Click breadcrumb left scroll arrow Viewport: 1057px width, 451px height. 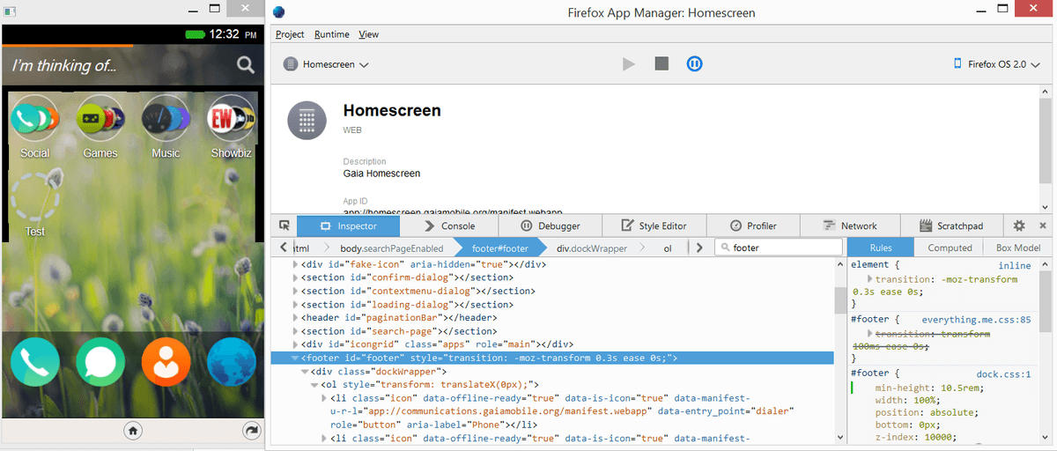(x=284, y=248)
